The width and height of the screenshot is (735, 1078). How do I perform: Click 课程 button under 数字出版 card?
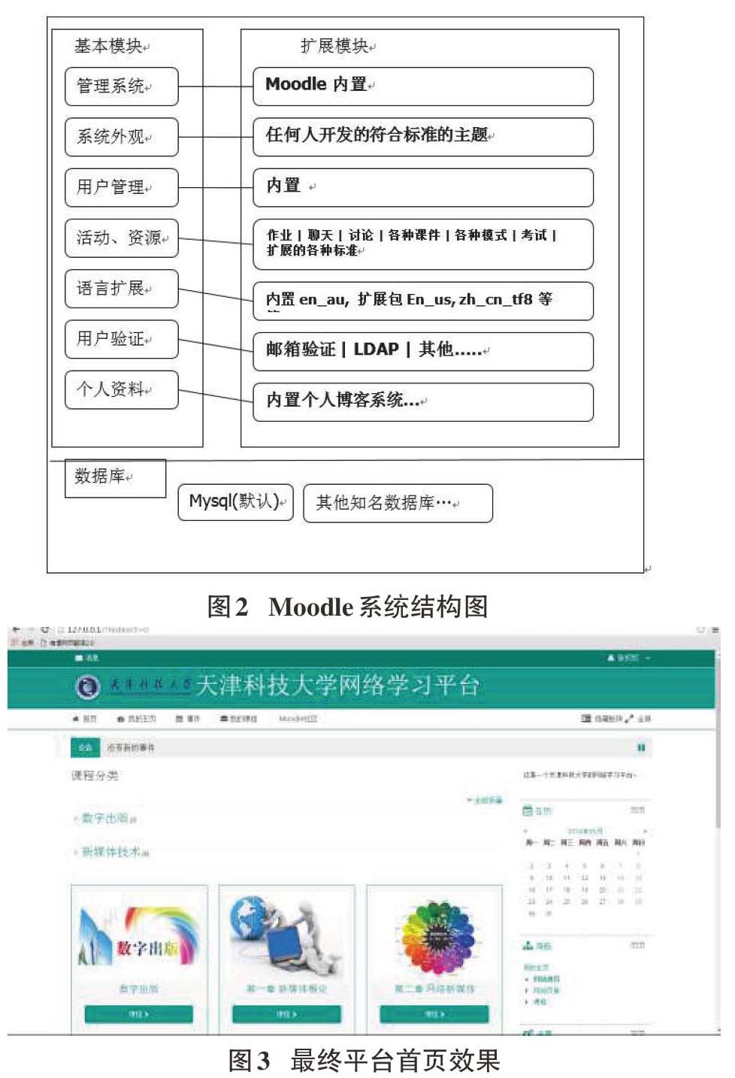138,1014
